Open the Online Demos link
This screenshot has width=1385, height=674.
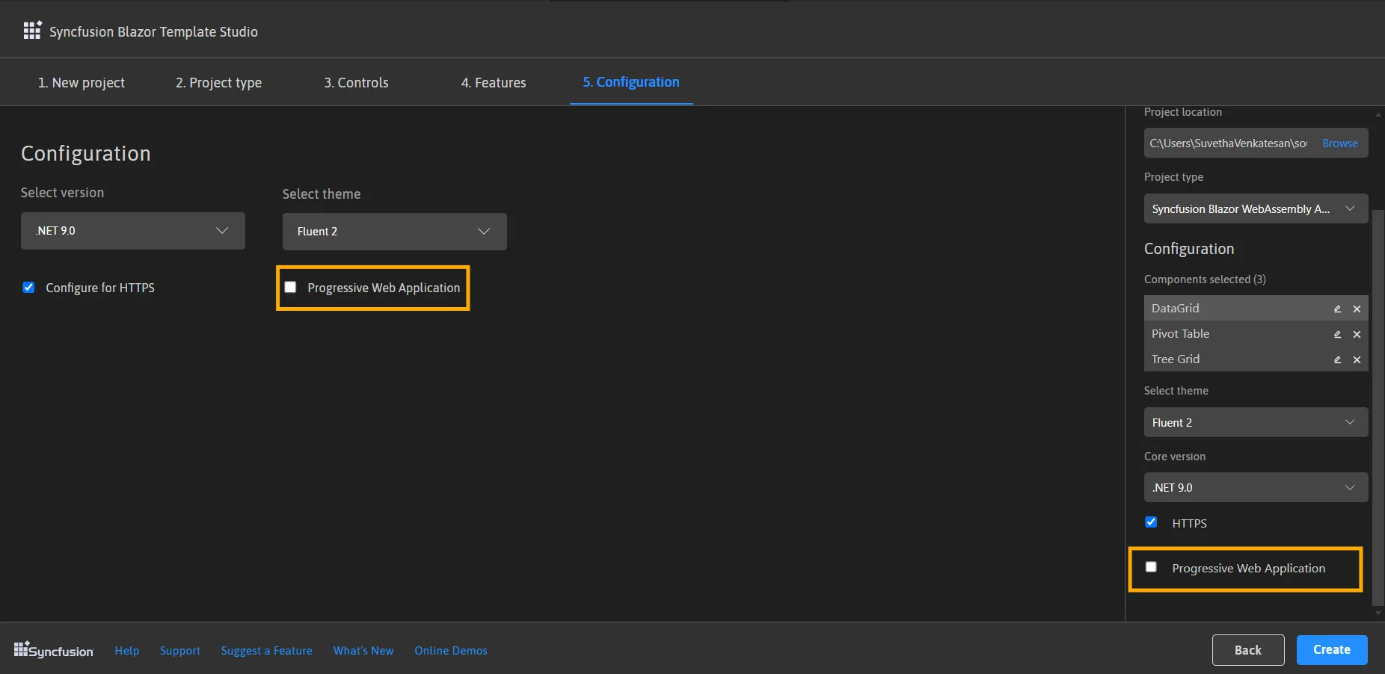tap(450, 650)
